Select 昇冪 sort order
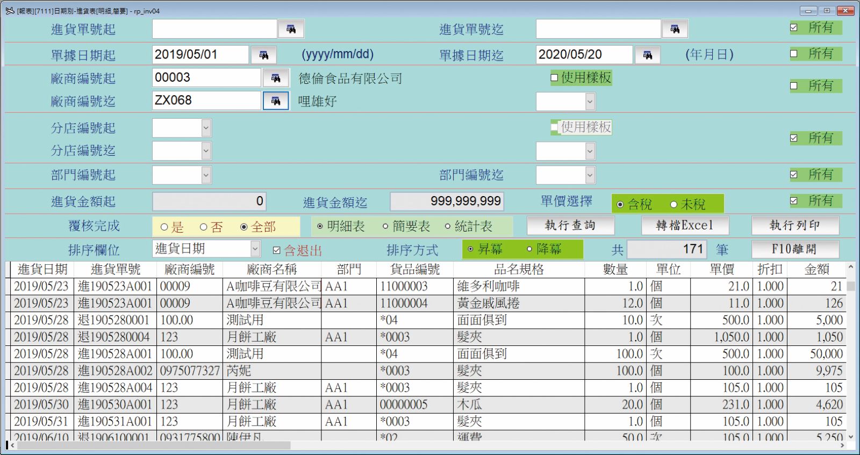The height and width of the screenshot is (455, 860). [471, 249]
